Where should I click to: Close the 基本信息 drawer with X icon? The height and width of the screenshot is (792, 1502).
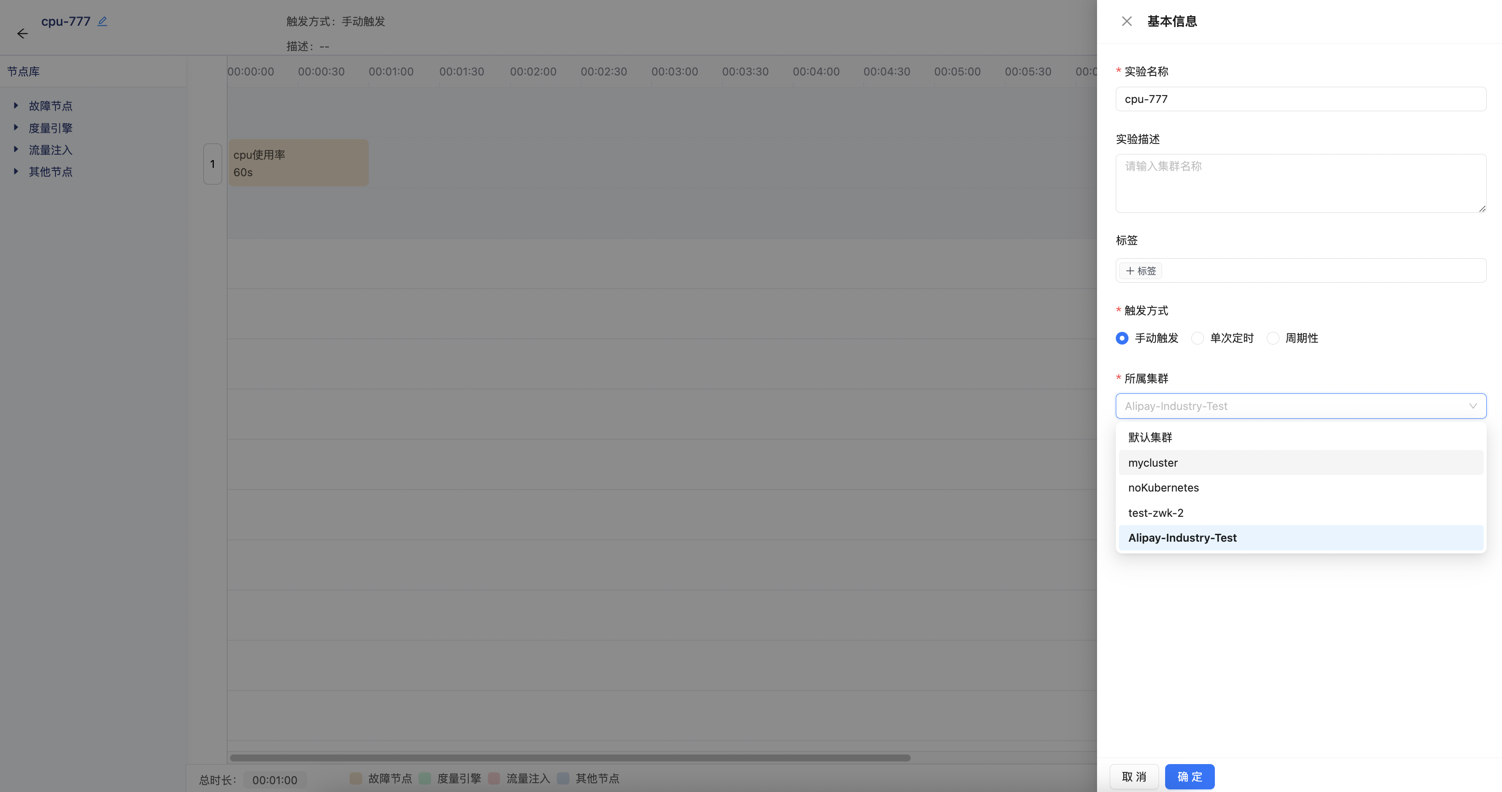pos(1127,21)
